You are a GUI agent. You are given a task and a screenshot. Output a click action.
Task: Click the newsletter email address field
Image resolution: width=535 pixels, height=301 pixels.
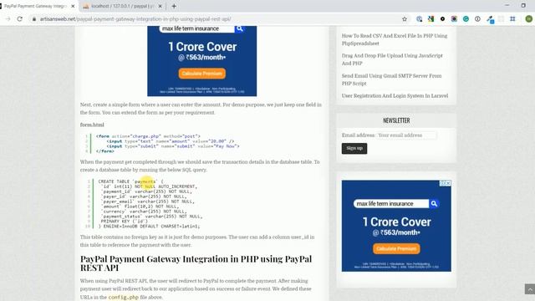406,135
